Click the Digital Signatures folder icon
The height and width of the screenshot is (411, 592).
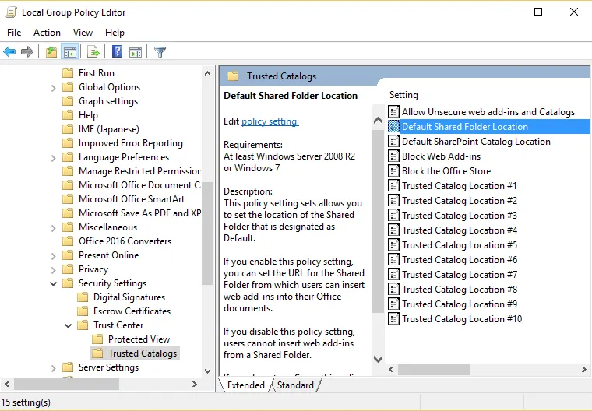83,297
